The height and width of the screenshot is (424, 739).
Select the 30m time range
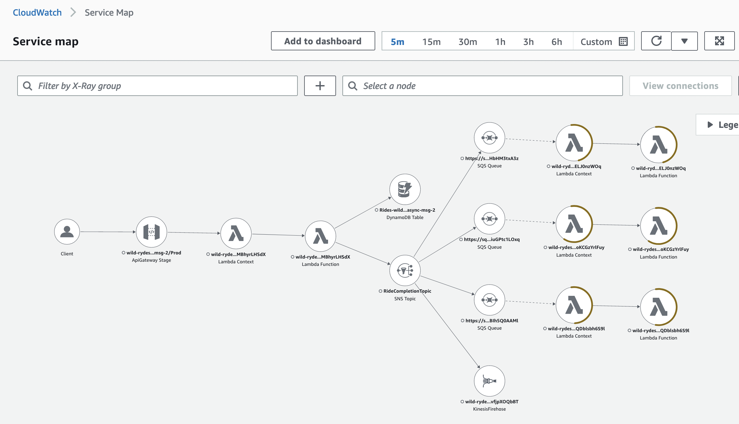[468, 42]
